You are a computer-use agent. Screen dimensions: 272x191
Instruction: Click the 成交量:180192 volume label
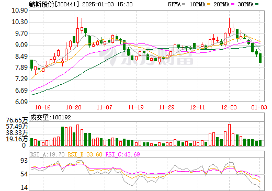(51, 117)
